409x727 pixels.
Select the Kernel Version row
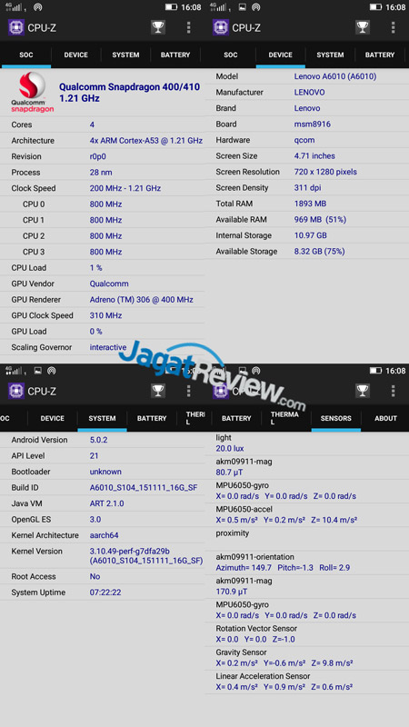[x=102, y=556]
